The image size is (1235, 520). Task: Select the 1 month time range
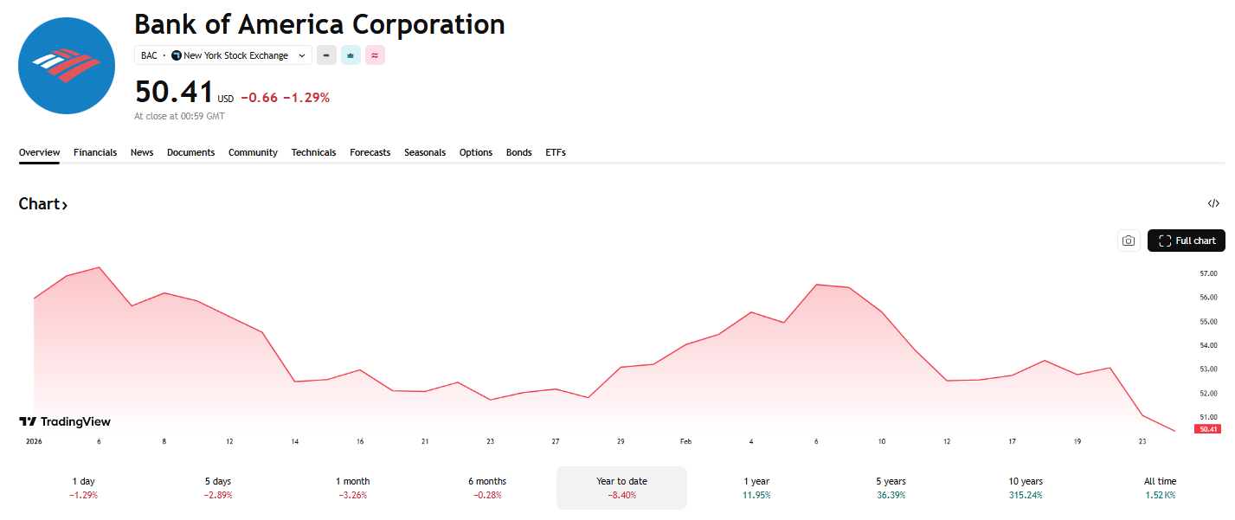tap(352, 488)
